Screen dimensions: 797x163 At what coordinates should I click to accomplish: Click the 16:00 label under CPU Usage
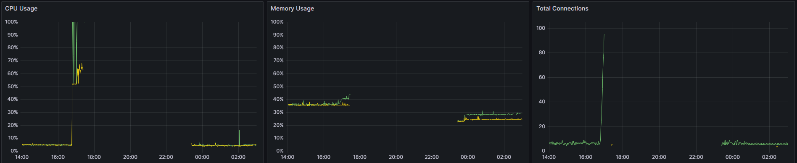pyautogui.click(x=58, y=157)
